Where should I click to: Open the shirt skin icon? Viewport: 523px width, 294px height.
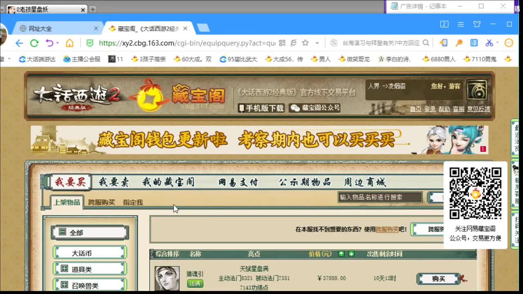click(x=477, y=24)
